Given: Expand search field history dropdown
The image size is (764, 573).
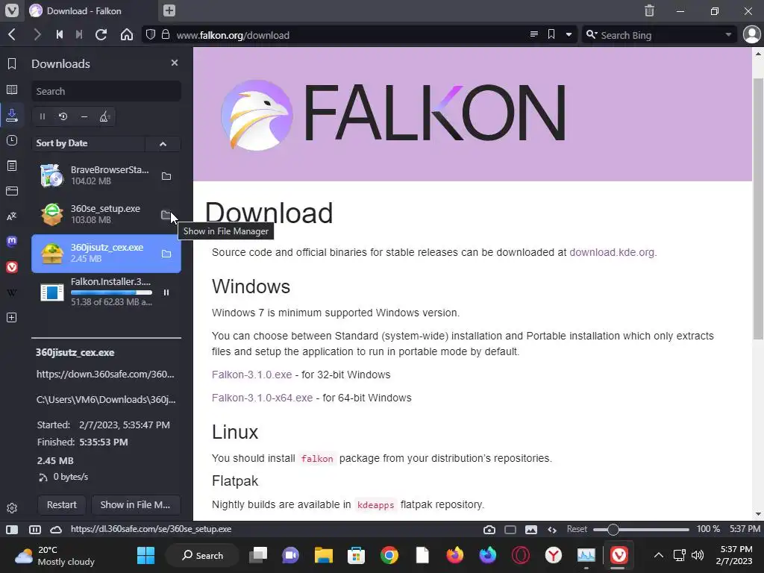Looking at the screenshot, I should pyautogui.click(x=728, y=34).
